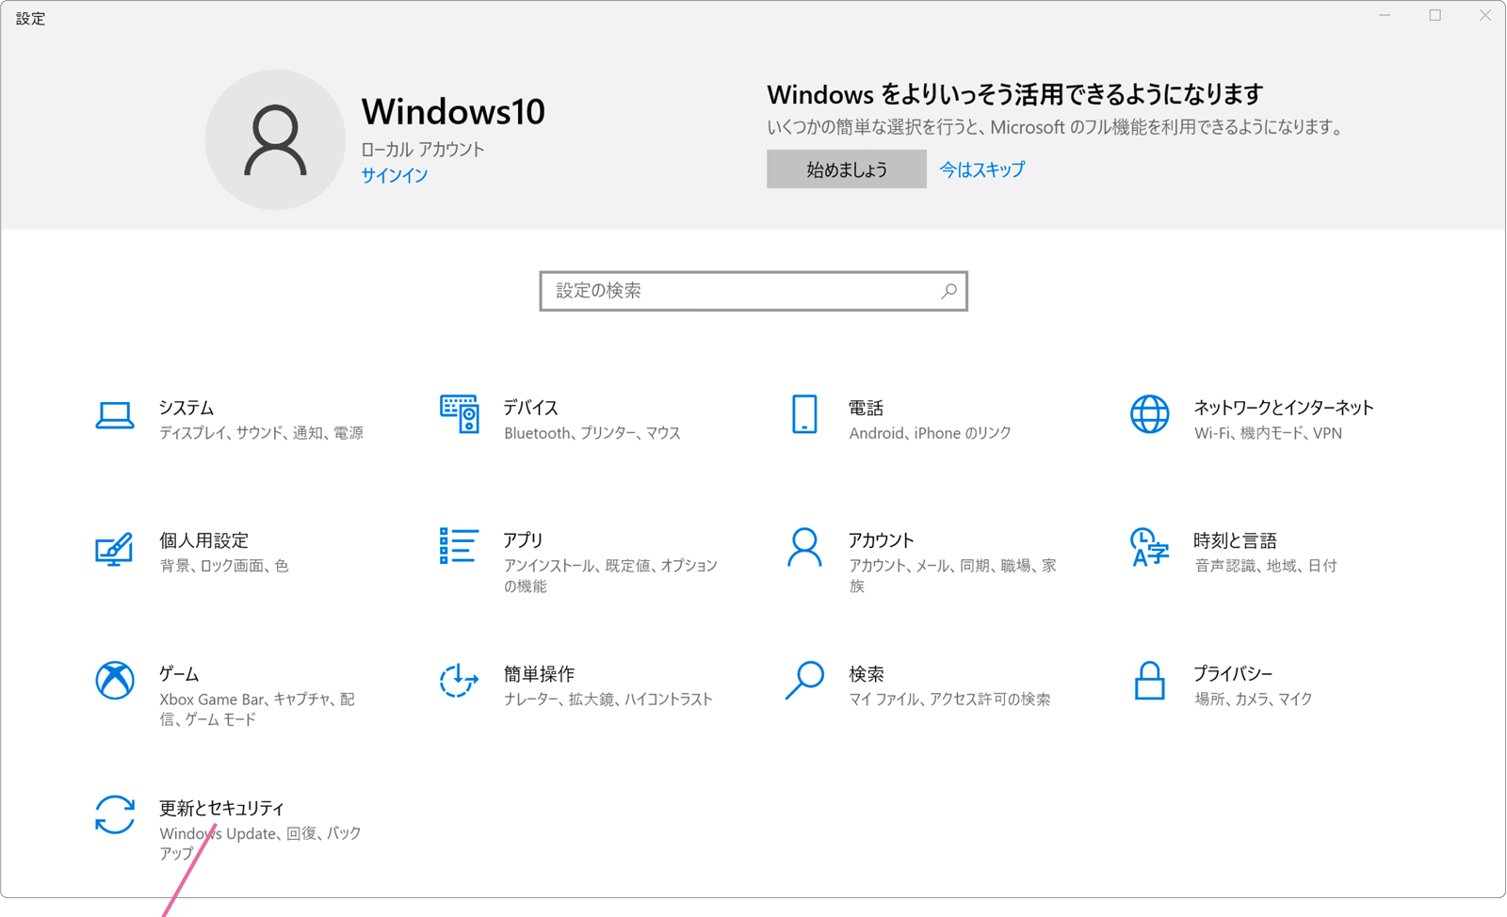This screenshot has height=917, width=1507.
Task: Select the 検索 magnifier category icon
Action: pos(804,680)
